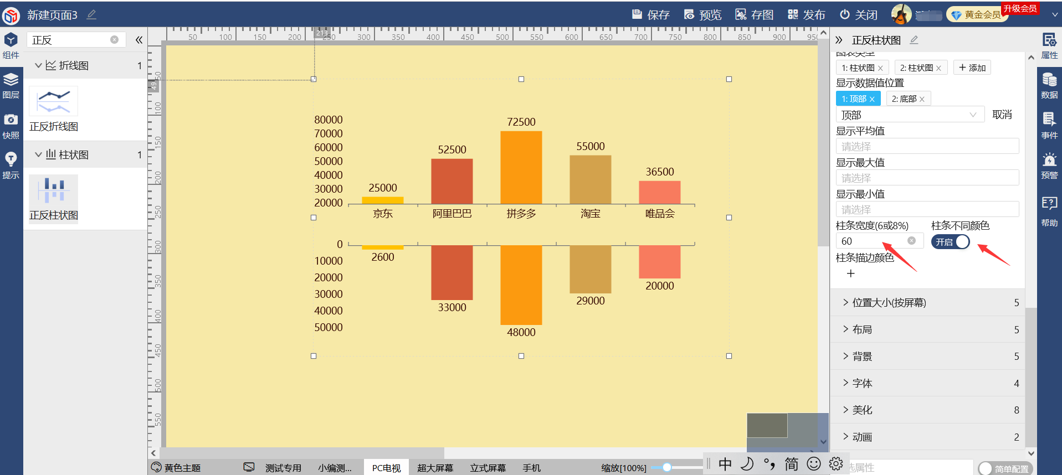This screenshot has height=475, width=1062.
Task: Toggle IME 中 Chinese input mode
Action: coord(725,463)
